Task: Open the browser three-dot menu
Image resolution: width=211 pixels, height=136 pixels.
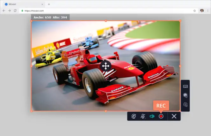Action: click(x=208, y=10)
